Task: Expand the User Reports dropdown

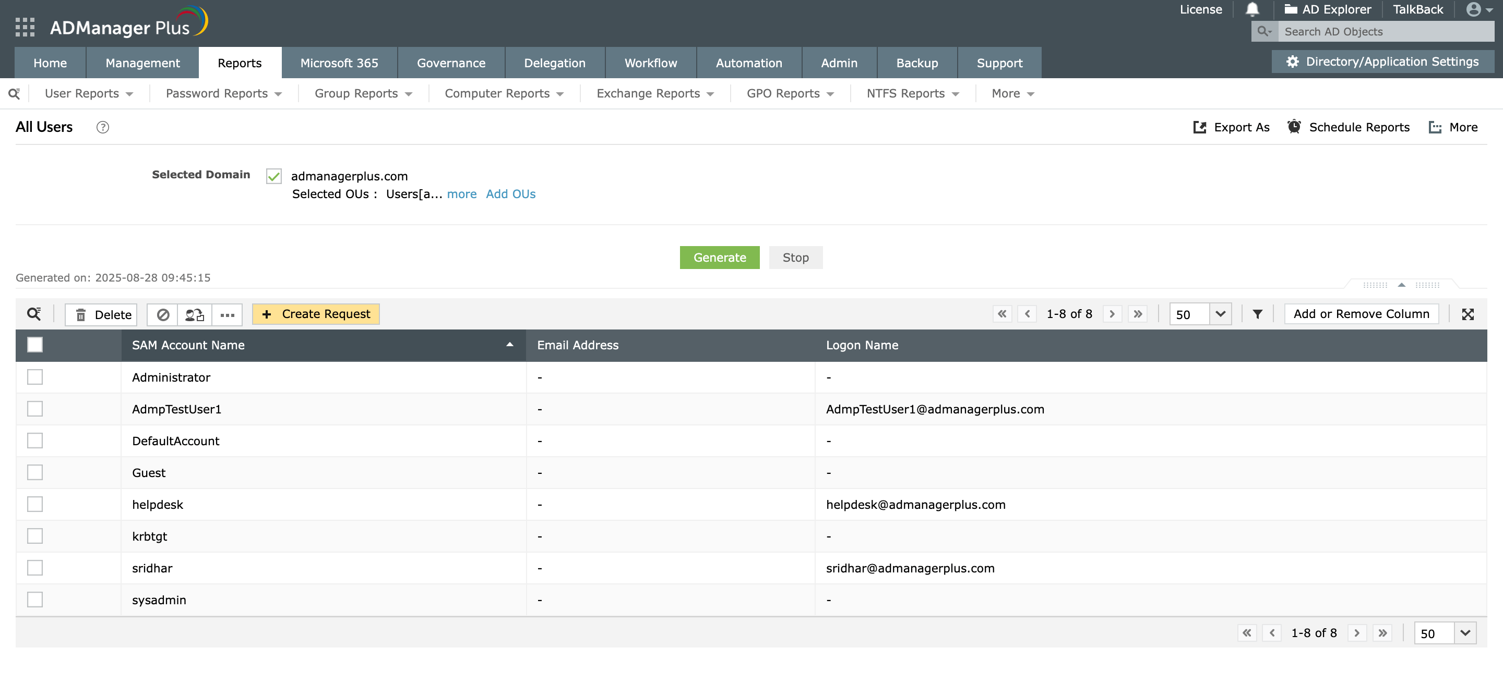Action: (89, 93)
